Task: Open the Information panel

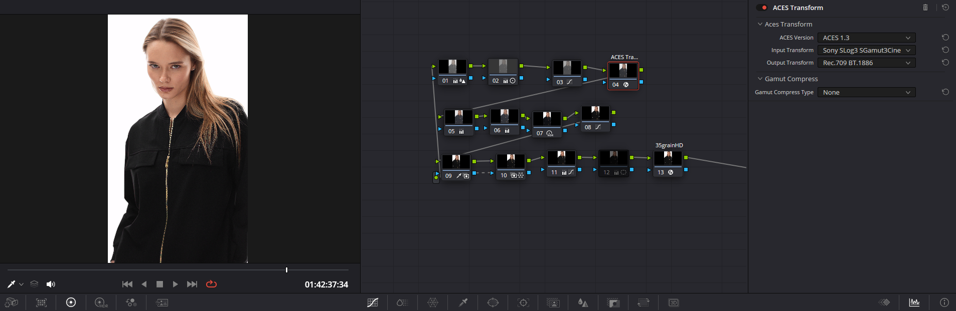Action: 944,302
